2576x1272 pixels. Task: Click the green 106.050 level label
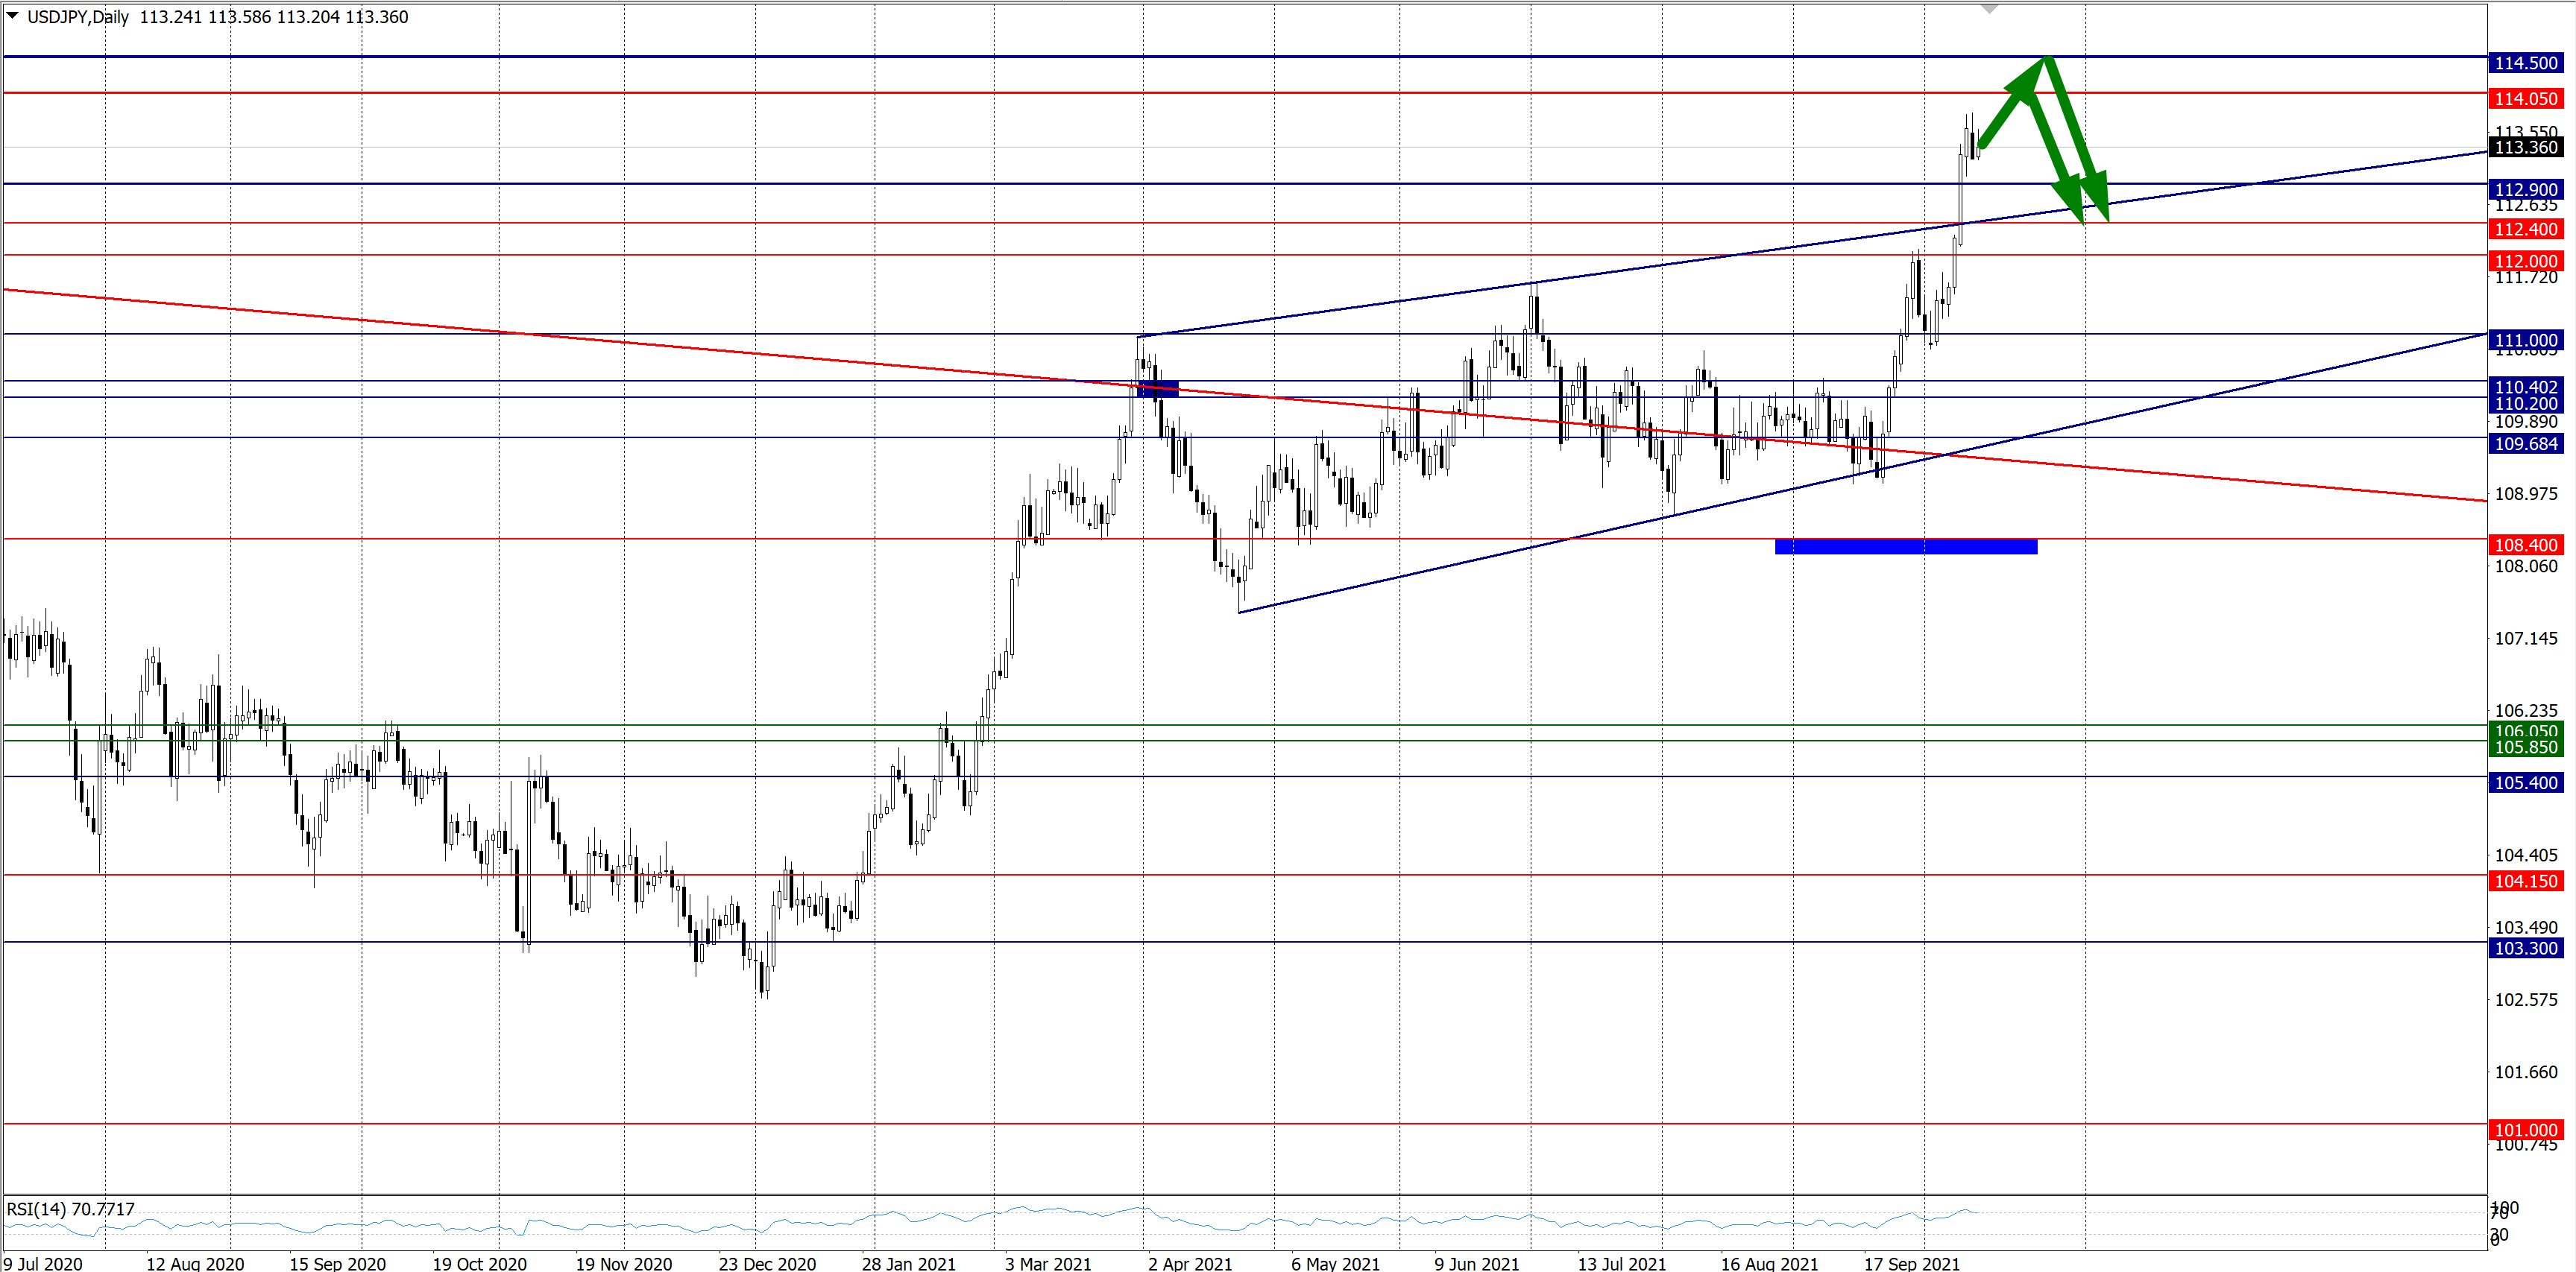point(2525,730)
